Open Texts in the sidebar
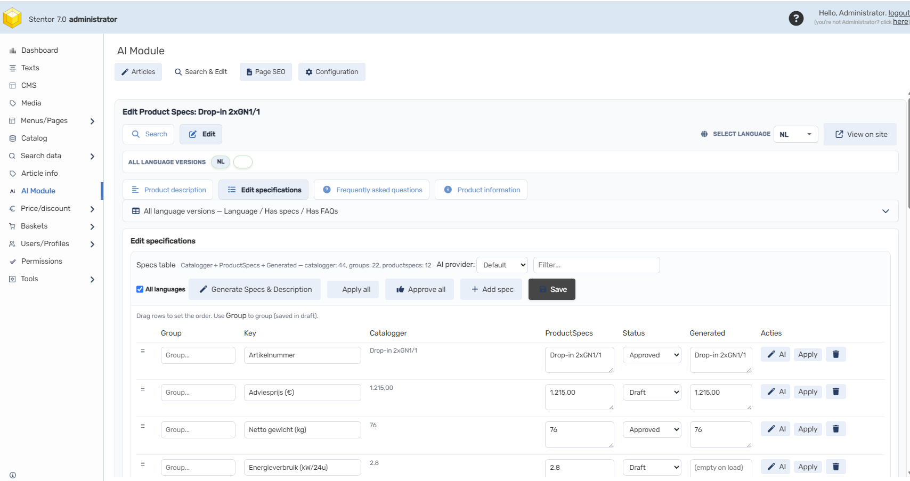The height and width of the screenshot is (481, 910). click(30, 68)
